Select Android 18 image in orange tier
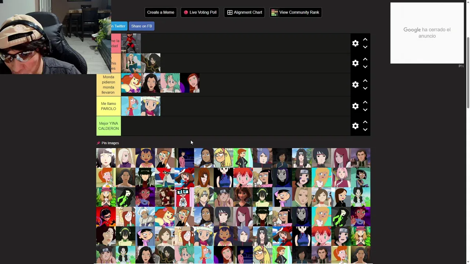470x264 pixels. [x=131, y=63]
